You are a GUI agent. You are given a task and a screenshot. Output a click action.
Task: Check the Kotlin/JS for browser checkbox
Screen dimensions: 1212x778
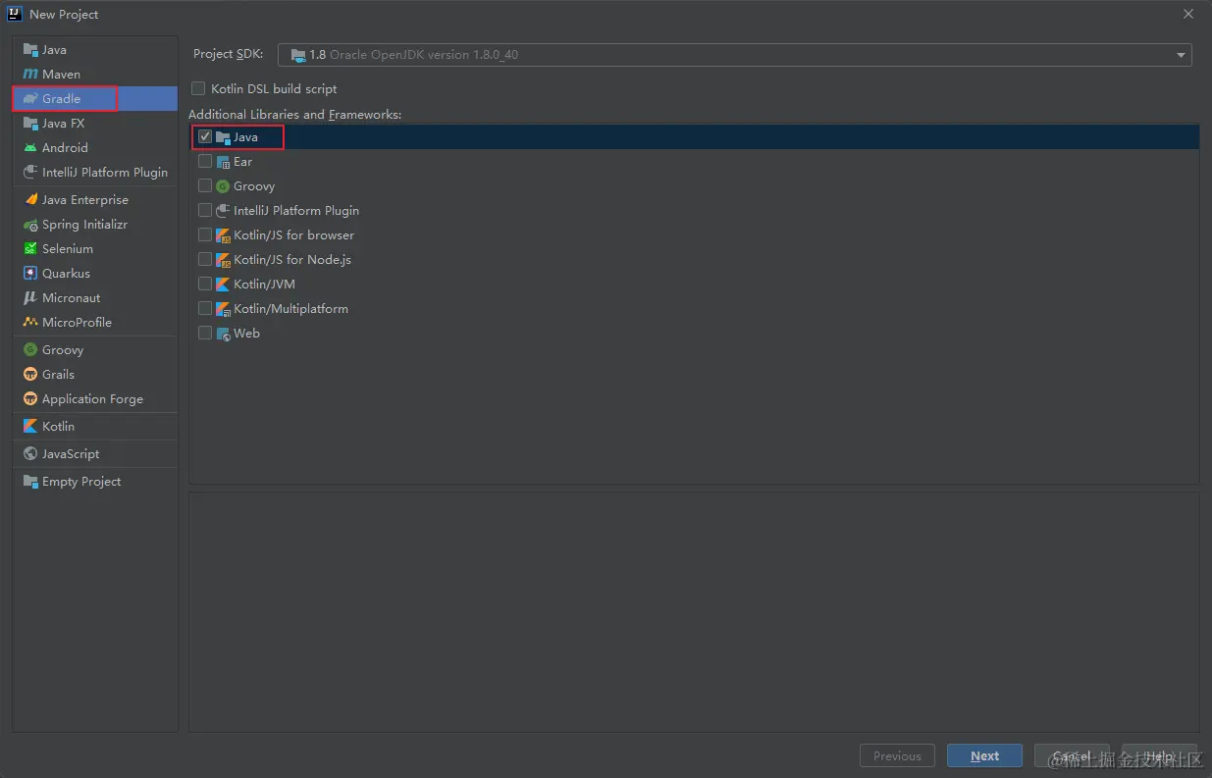point(205,235)
